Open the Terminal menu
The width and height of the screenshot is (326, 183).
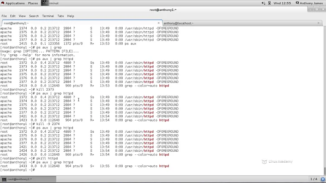[x=48, y=16]
